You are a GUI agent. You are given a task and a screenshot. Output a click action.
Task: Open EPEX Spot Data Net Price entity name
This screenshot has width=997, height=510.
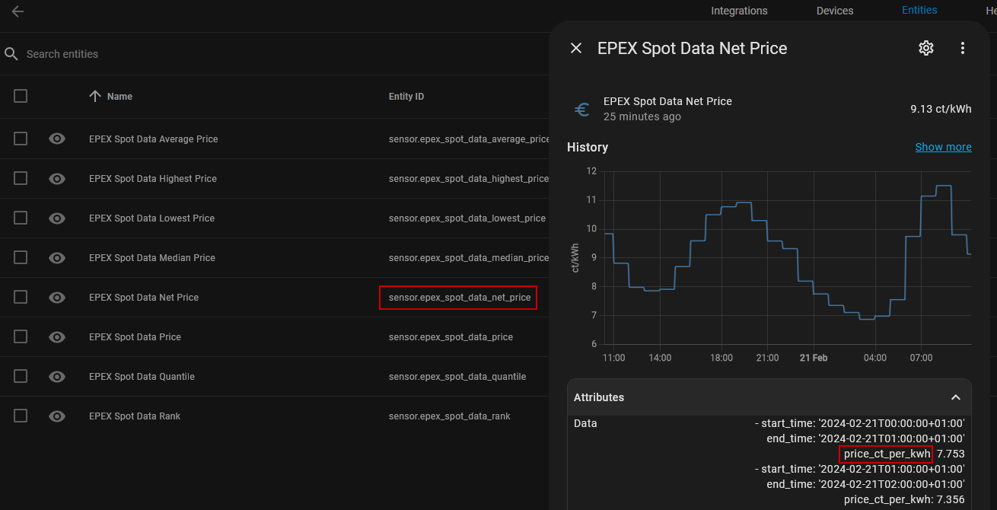144,298
